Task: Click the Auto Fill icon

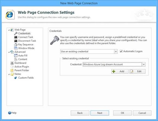Action: (x=16, y=56)
